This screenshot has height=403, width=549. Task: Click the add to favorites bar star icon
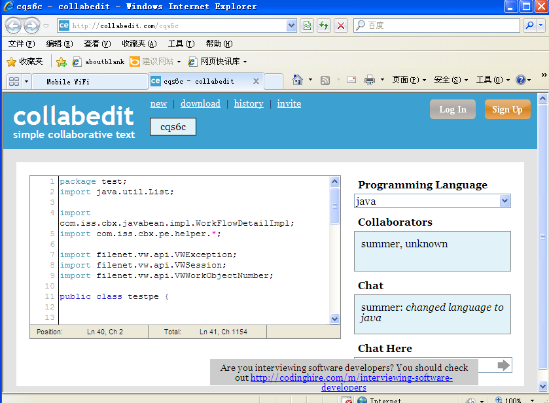click(x=62, y=62)
